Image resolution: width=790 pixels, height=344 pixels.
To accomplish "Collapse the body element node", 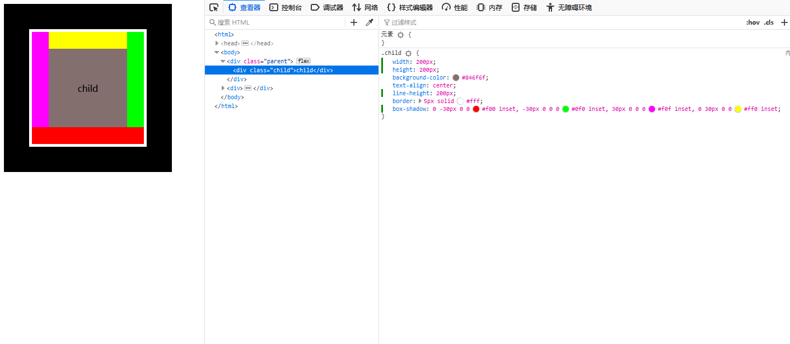I will [216, 52].
